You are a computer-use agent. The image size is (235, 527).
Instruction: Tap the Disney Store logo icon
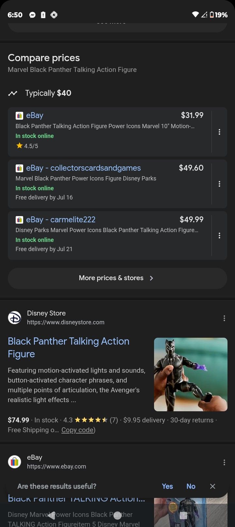pyautogui.click(x=14, y=317)
